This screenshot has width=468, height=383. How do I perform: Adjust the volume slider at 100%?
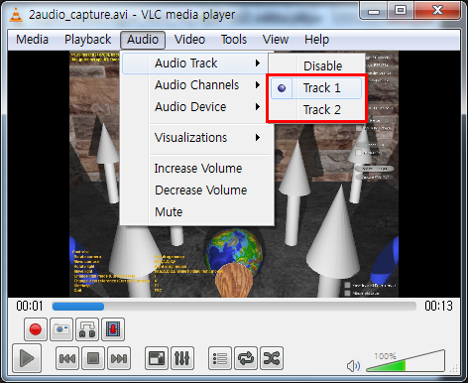(406, 361)
